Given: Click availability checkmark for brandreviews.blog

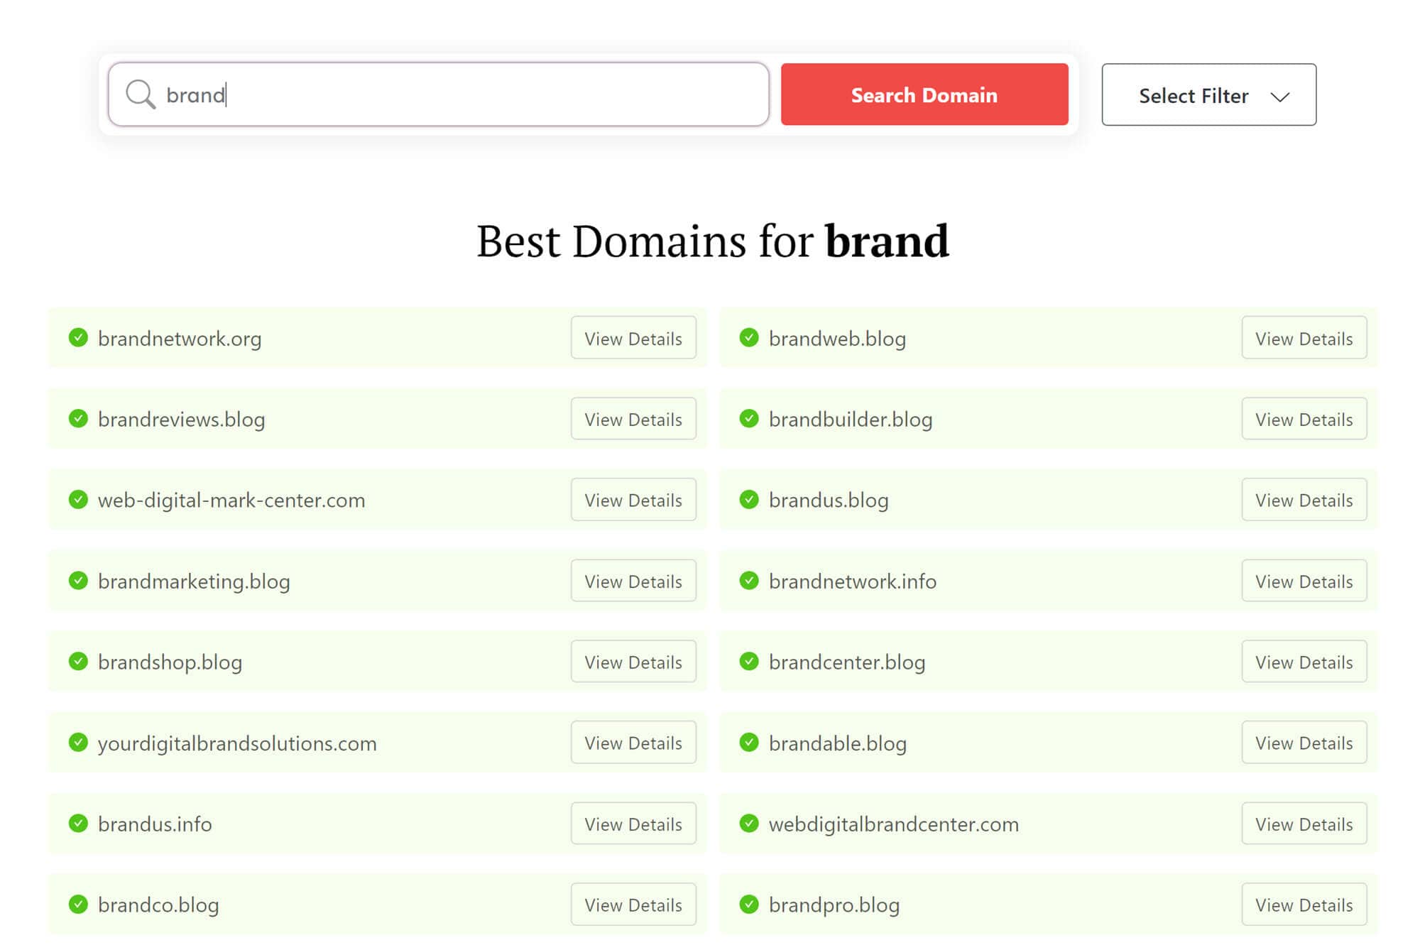Looking at the screenshot, I should tap(78, 417).
